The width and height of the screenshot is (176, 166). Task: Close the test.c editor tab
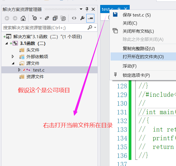point(126,9)
